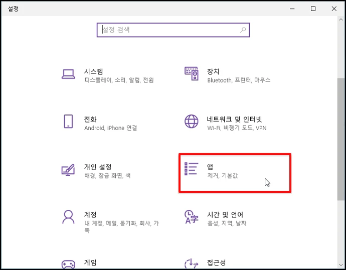Image resolution: width=346 pixels, height=270 pixels.
Task: Open the 계정 settings title
Action: (90, 214)
